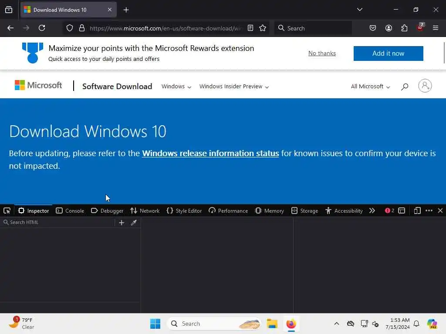Viewport: 446px width, 334px height.
Task: Activate the element picker tool in devtools
Action: 7,211
